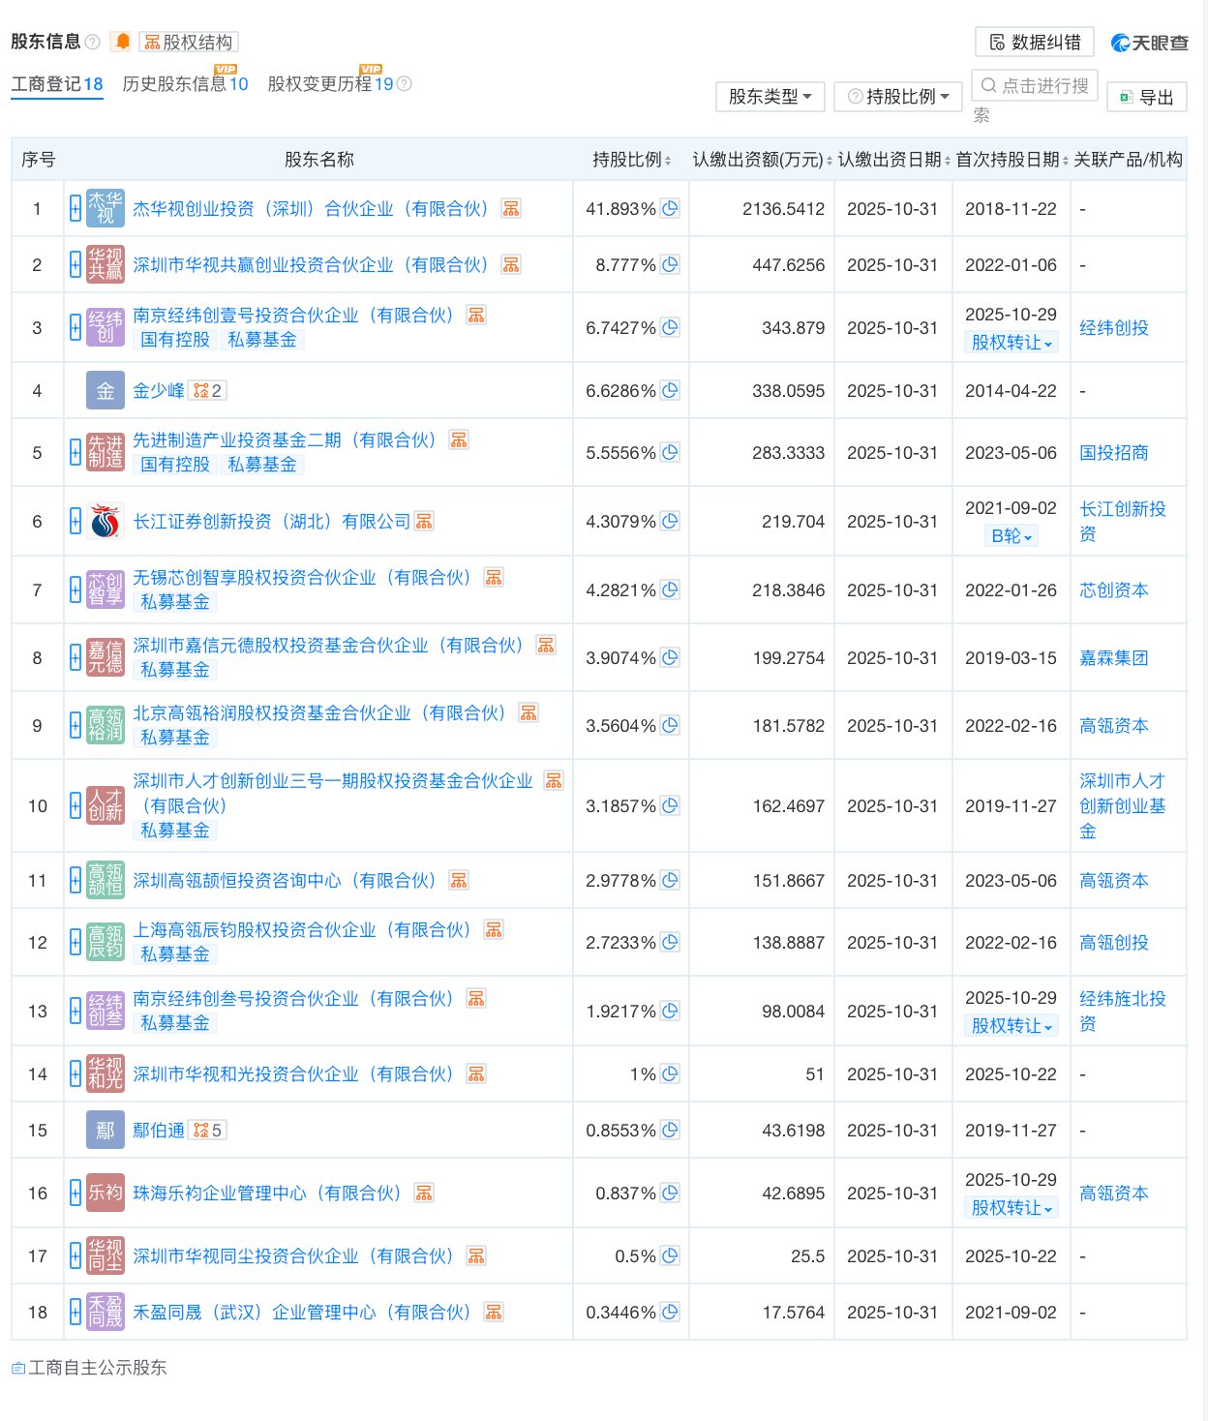Switch to 历史股东信息 tab
This screenshot has height=1421, width=1208.
pos(185,84)
